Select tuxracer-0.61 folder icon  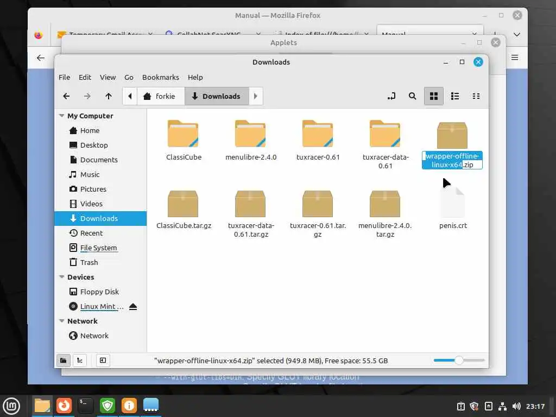318,134
